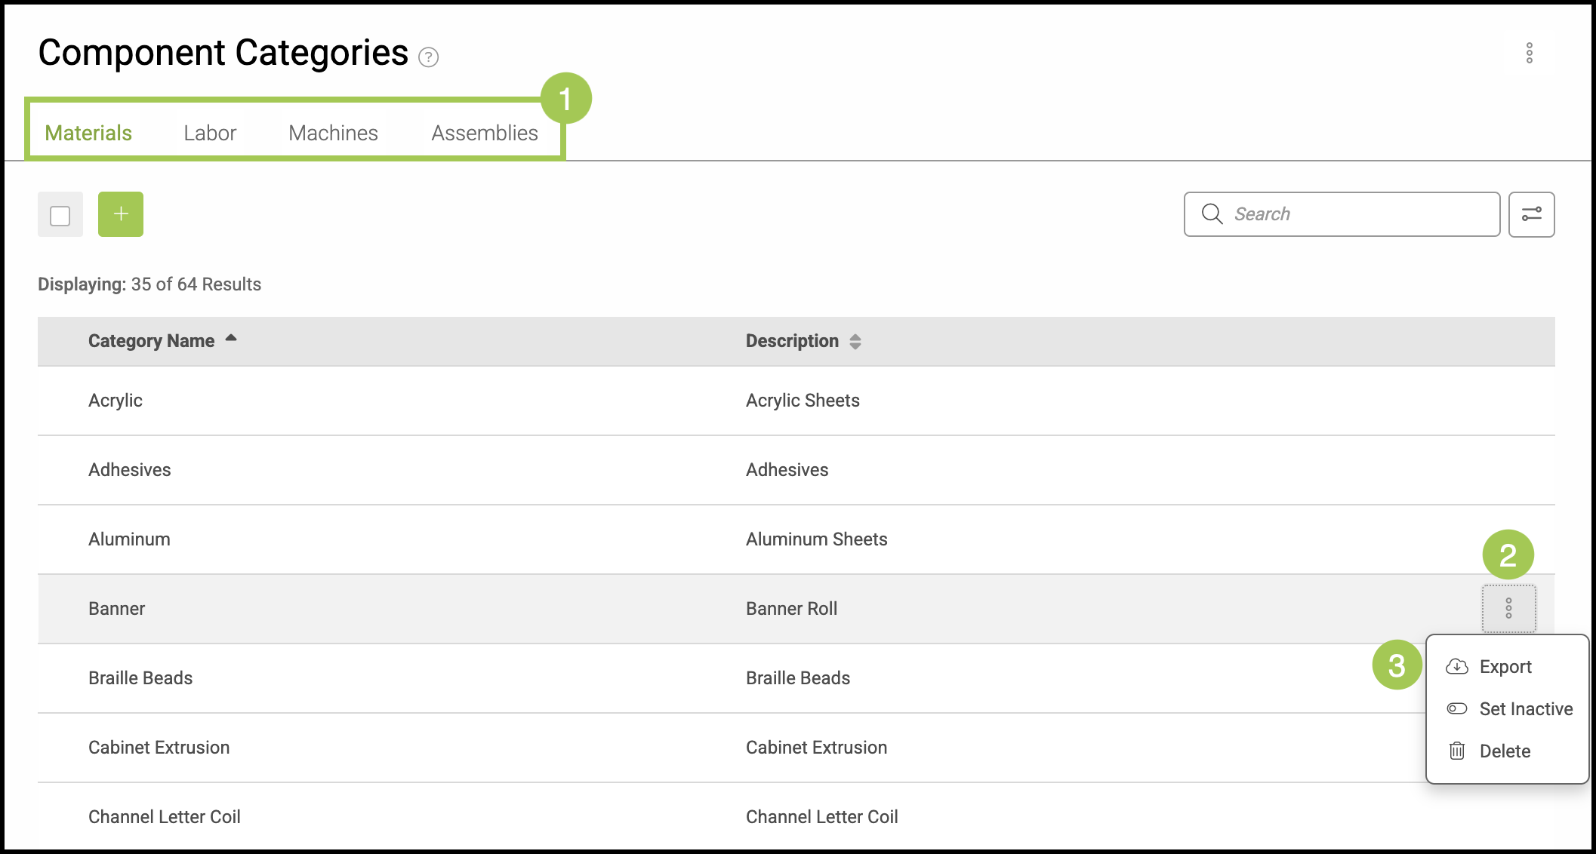Open the page options kebab menu

[x=1529, y=53]
